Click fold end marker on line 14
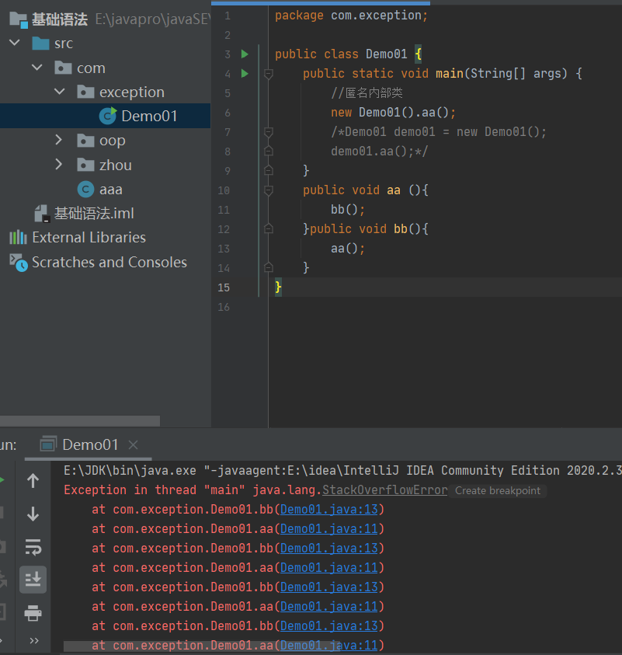 pos(269,267)
